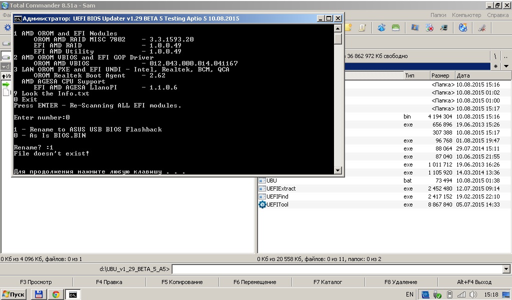Image resolution: width=512 pixels, height=300 pixels.
Task: Click the Windows picture icon in toolbar
Action: point(414,27)
